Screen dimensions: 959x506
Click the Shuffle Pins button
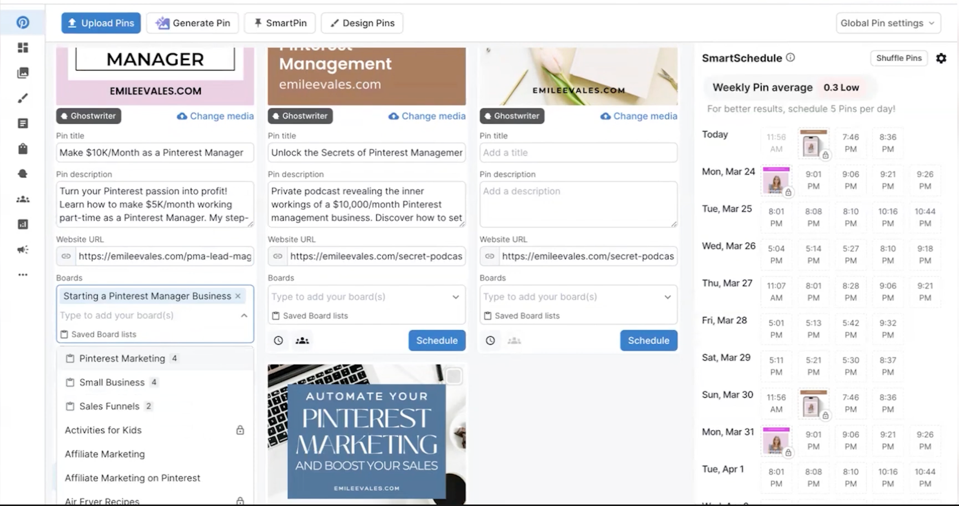coord(899,58)
